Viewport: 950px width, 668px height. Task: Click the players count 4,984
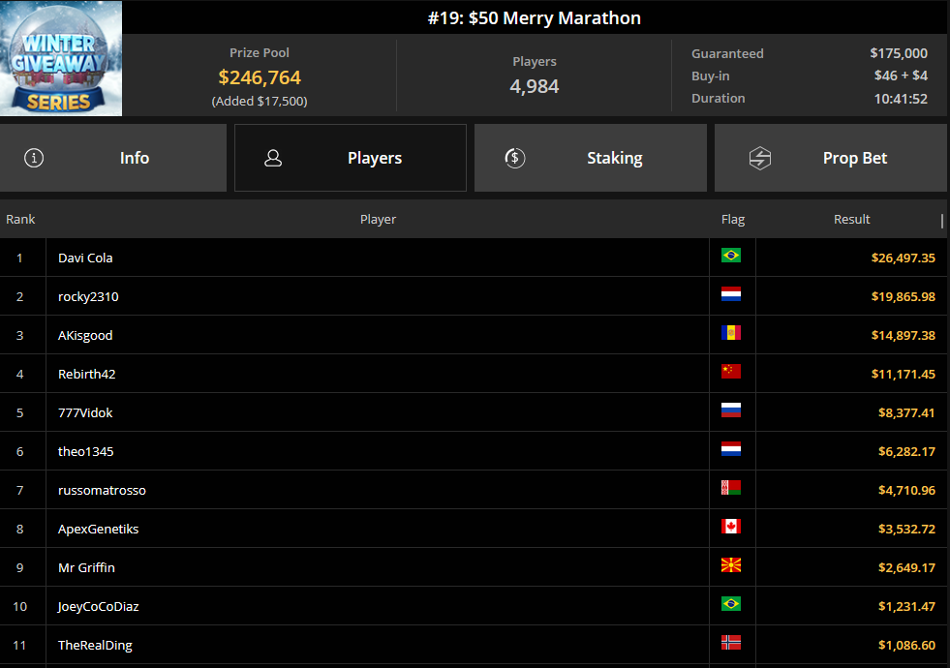coord(534,86)
